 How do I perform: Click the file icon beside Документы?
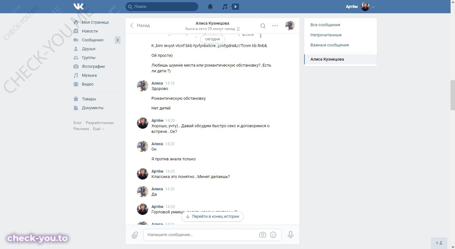76,108
